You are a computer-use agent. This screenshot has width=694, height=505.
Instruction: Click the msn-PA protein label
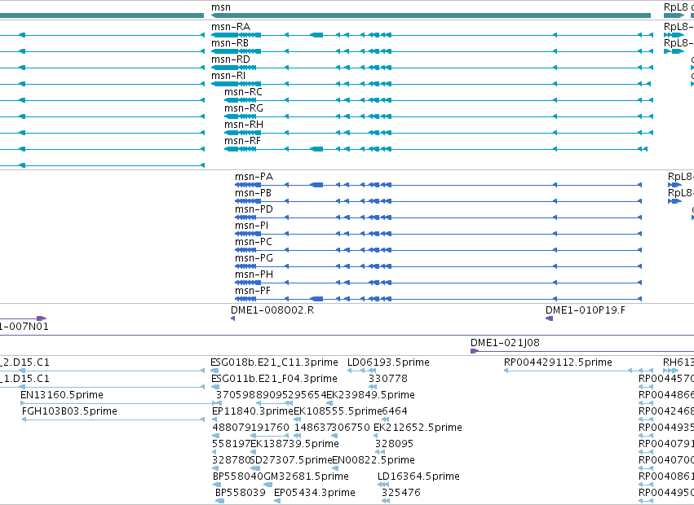254,177
